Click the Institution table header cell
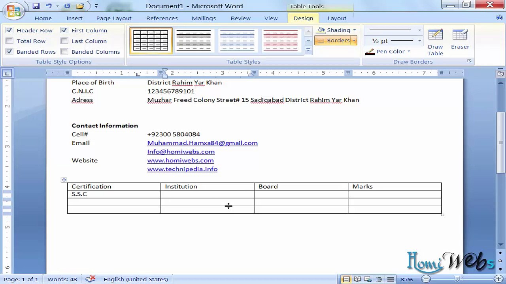The height and width of the screenshot is (284, 506). coord(208,186)
